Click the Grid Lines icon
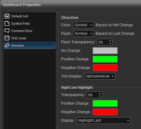The image size is (141, 129). 7,38
